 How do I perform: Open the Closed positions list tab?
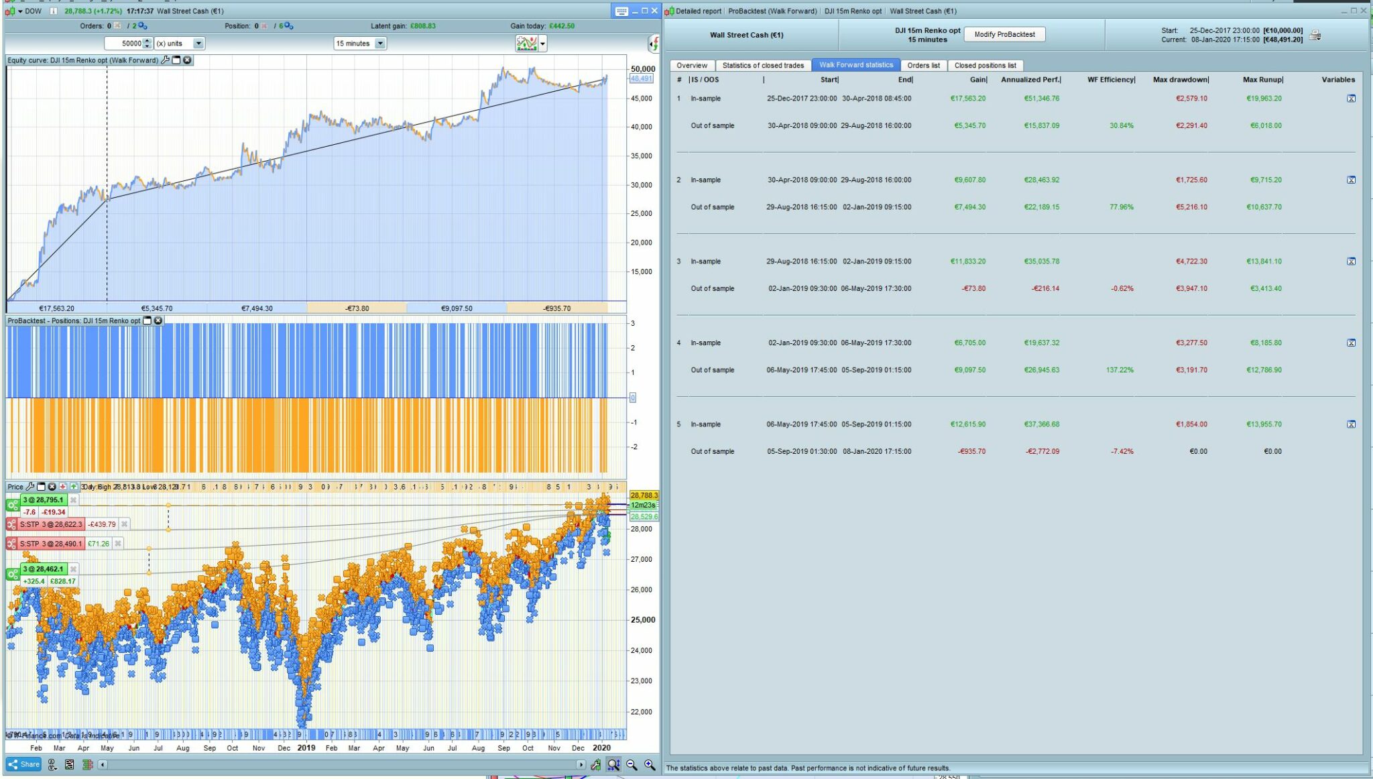tap(985, 66)
